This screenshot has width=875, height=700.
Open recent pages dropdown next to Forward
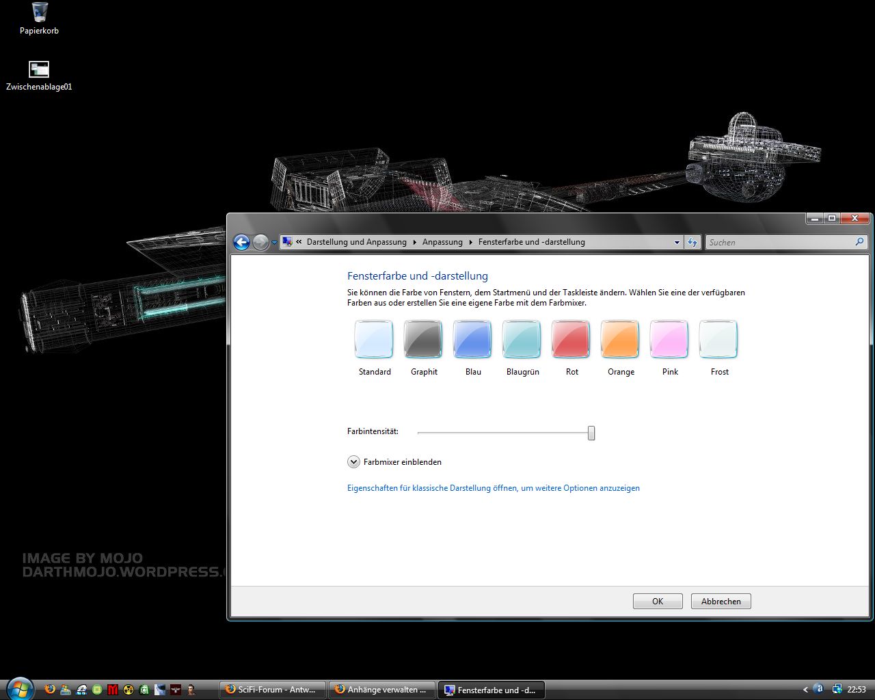(x=274, y=242)
